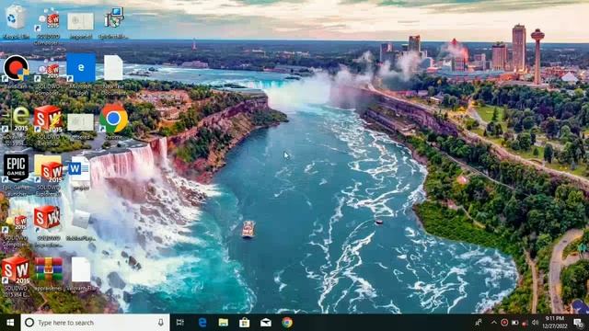Open the SOLIDWORKS 2015 x64 Edition shortcut
The height and width of the screenshot is (331, 589).
[x=16, y=269]
